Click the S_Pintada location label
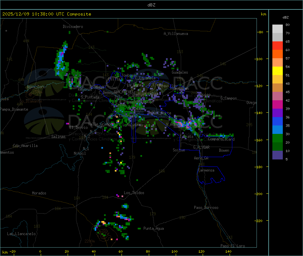Image resolution: width=303 pixels, height=256 pixels. pyautogui.click(x=90, y=97)
